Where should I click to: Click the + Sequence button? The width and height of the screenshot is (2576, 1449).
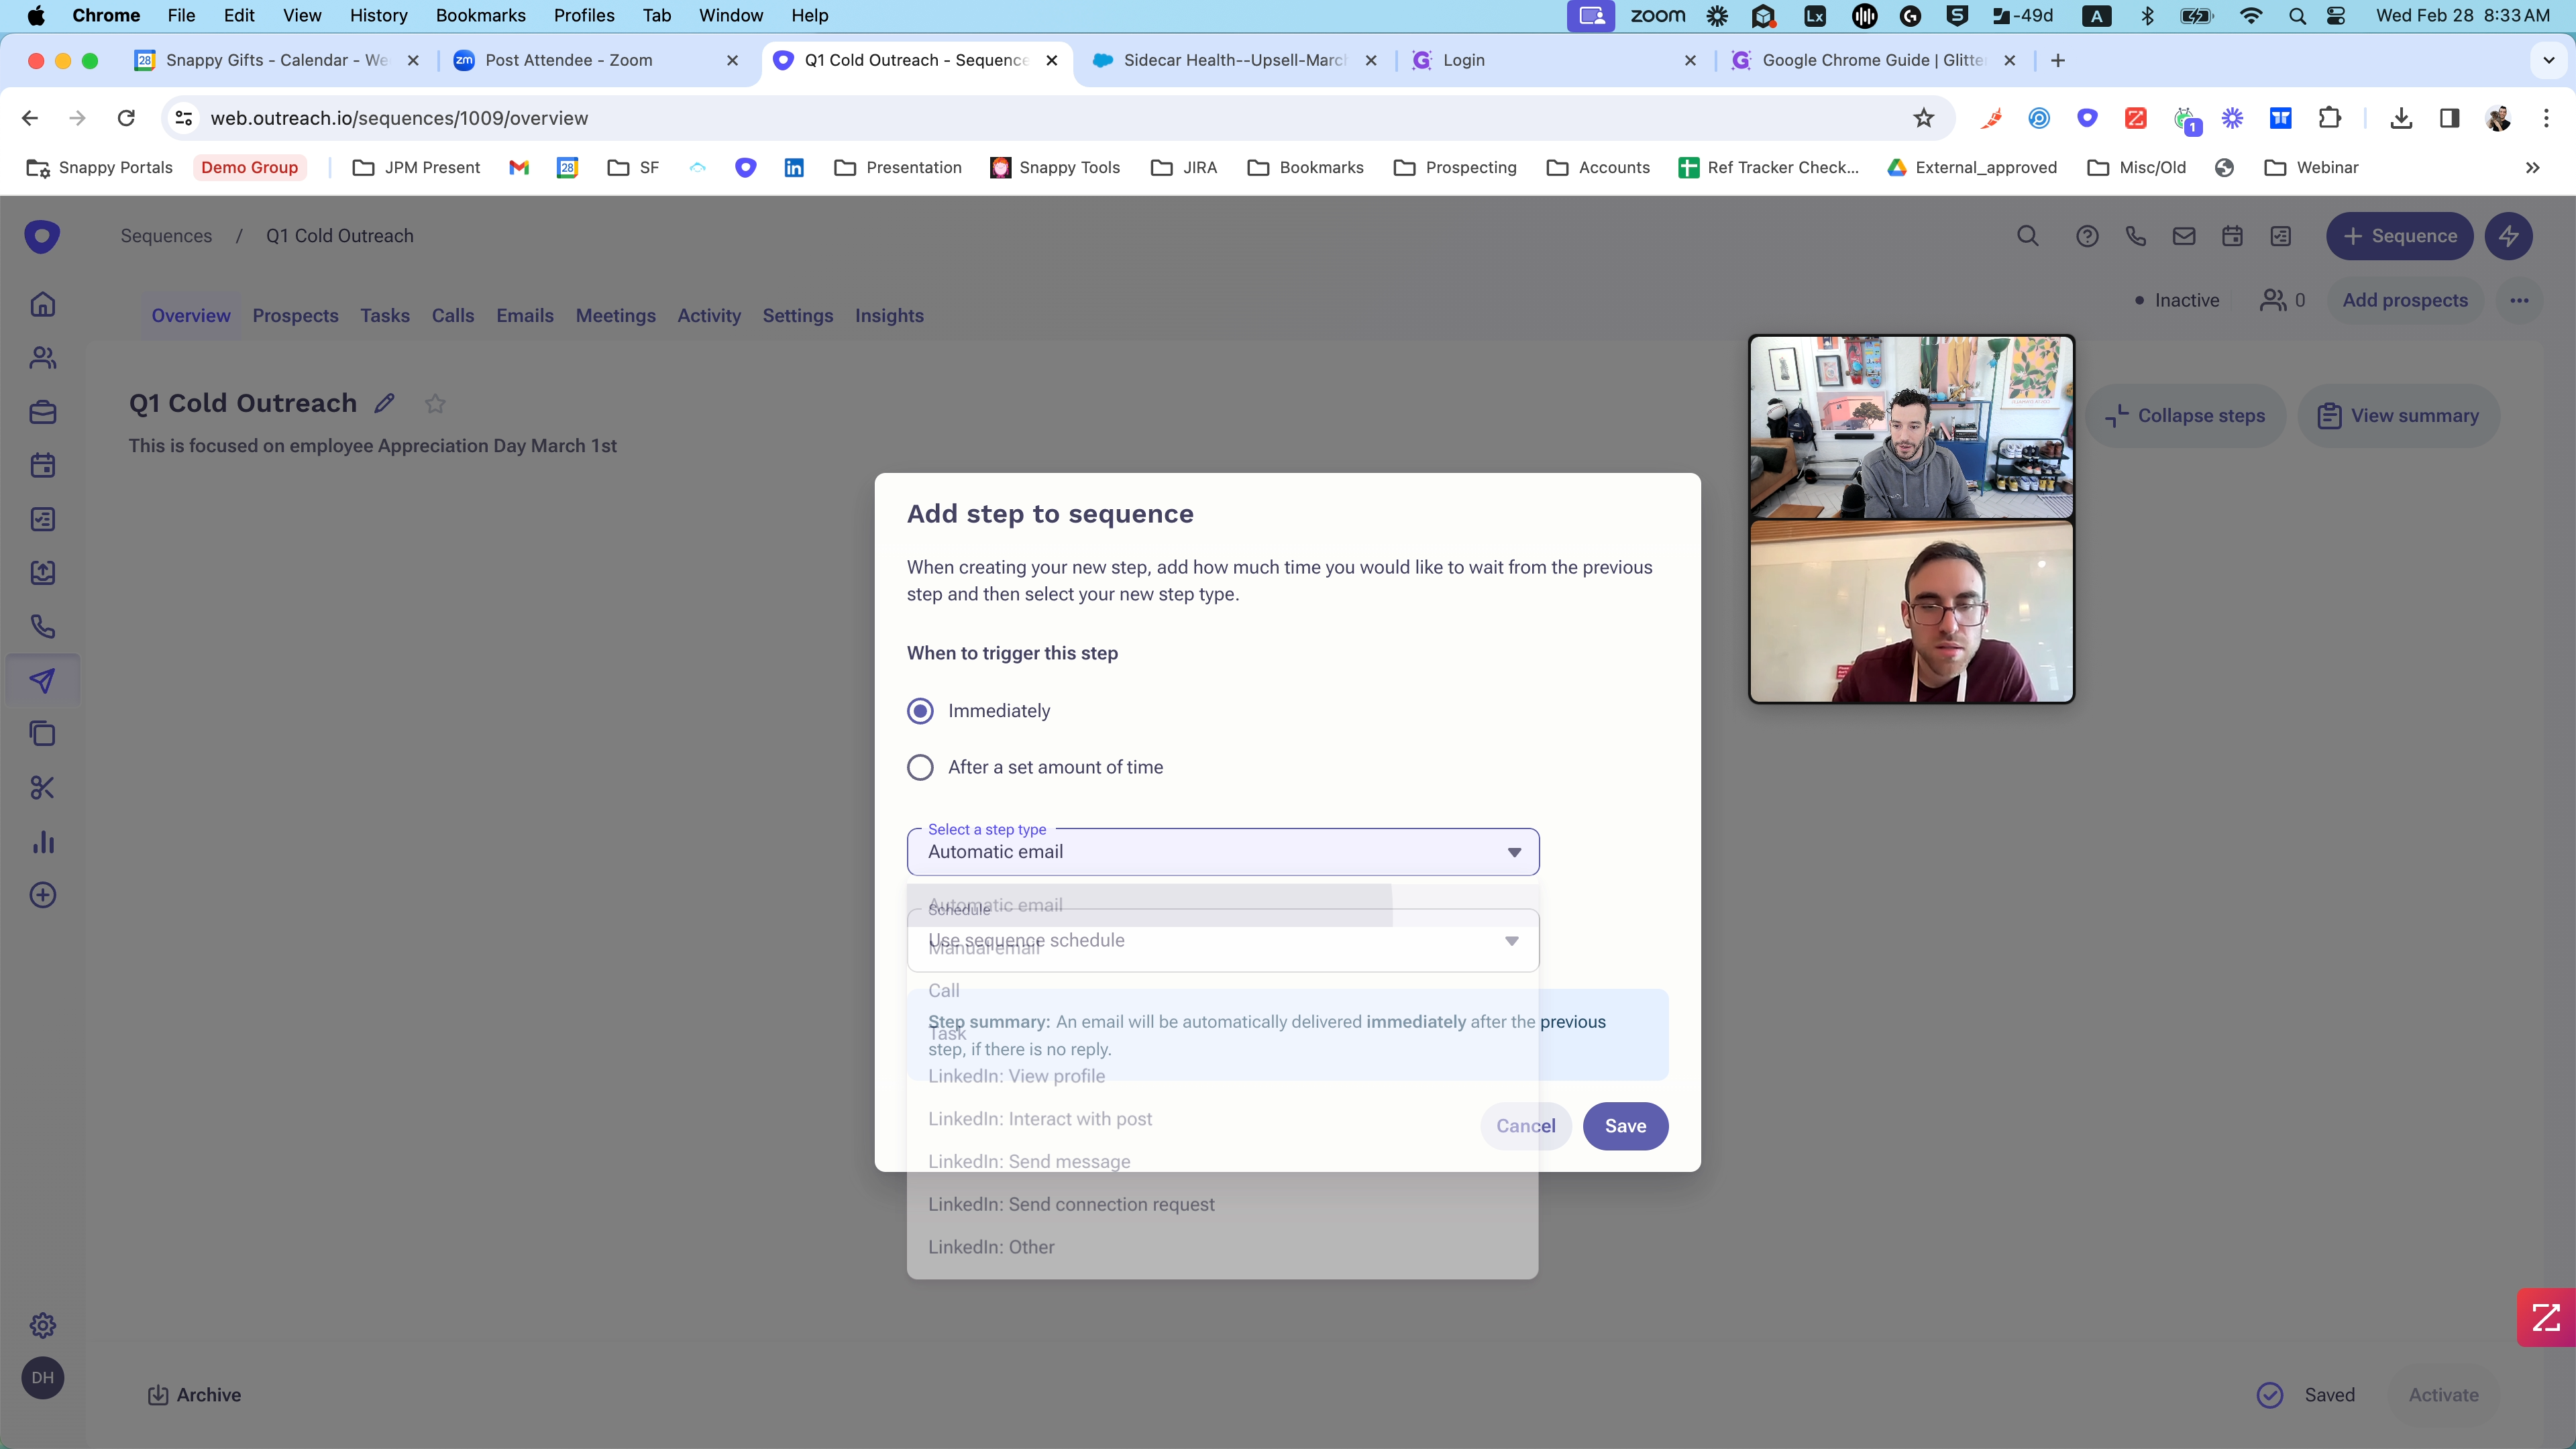[x=2399, y=236]
